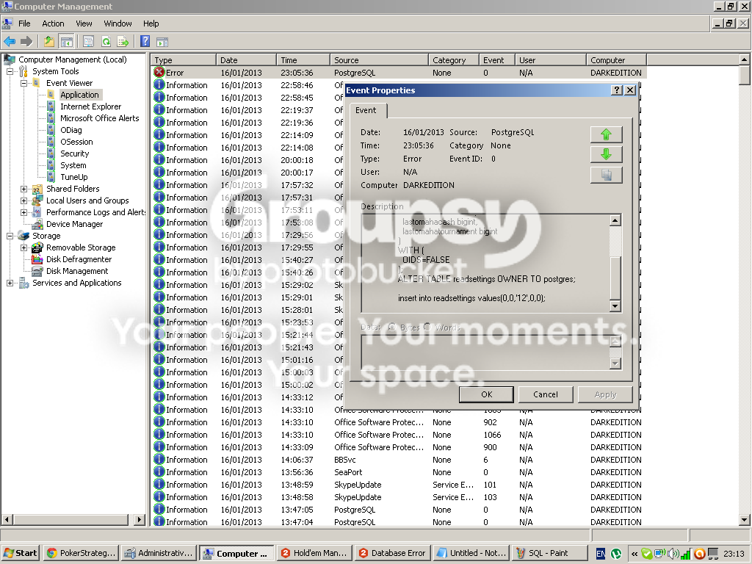Click the event list scroll down arrow
The width and height of the screenshot is (752, 564).
[x=744, y=519]
